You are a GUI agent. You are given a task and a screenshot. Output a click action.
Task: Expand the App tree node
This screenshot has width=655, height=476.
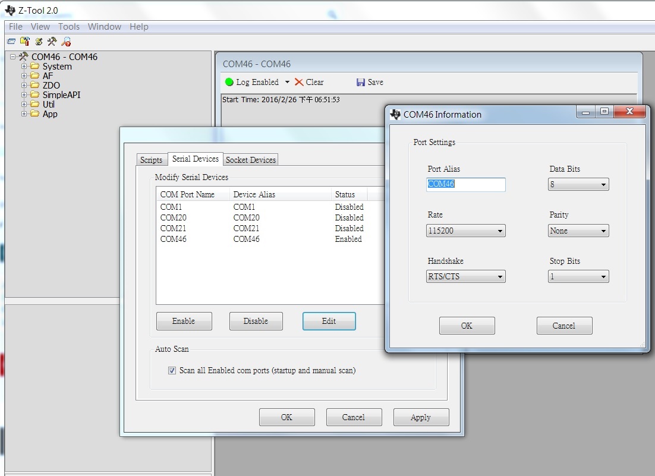click(x=24, y=114)
